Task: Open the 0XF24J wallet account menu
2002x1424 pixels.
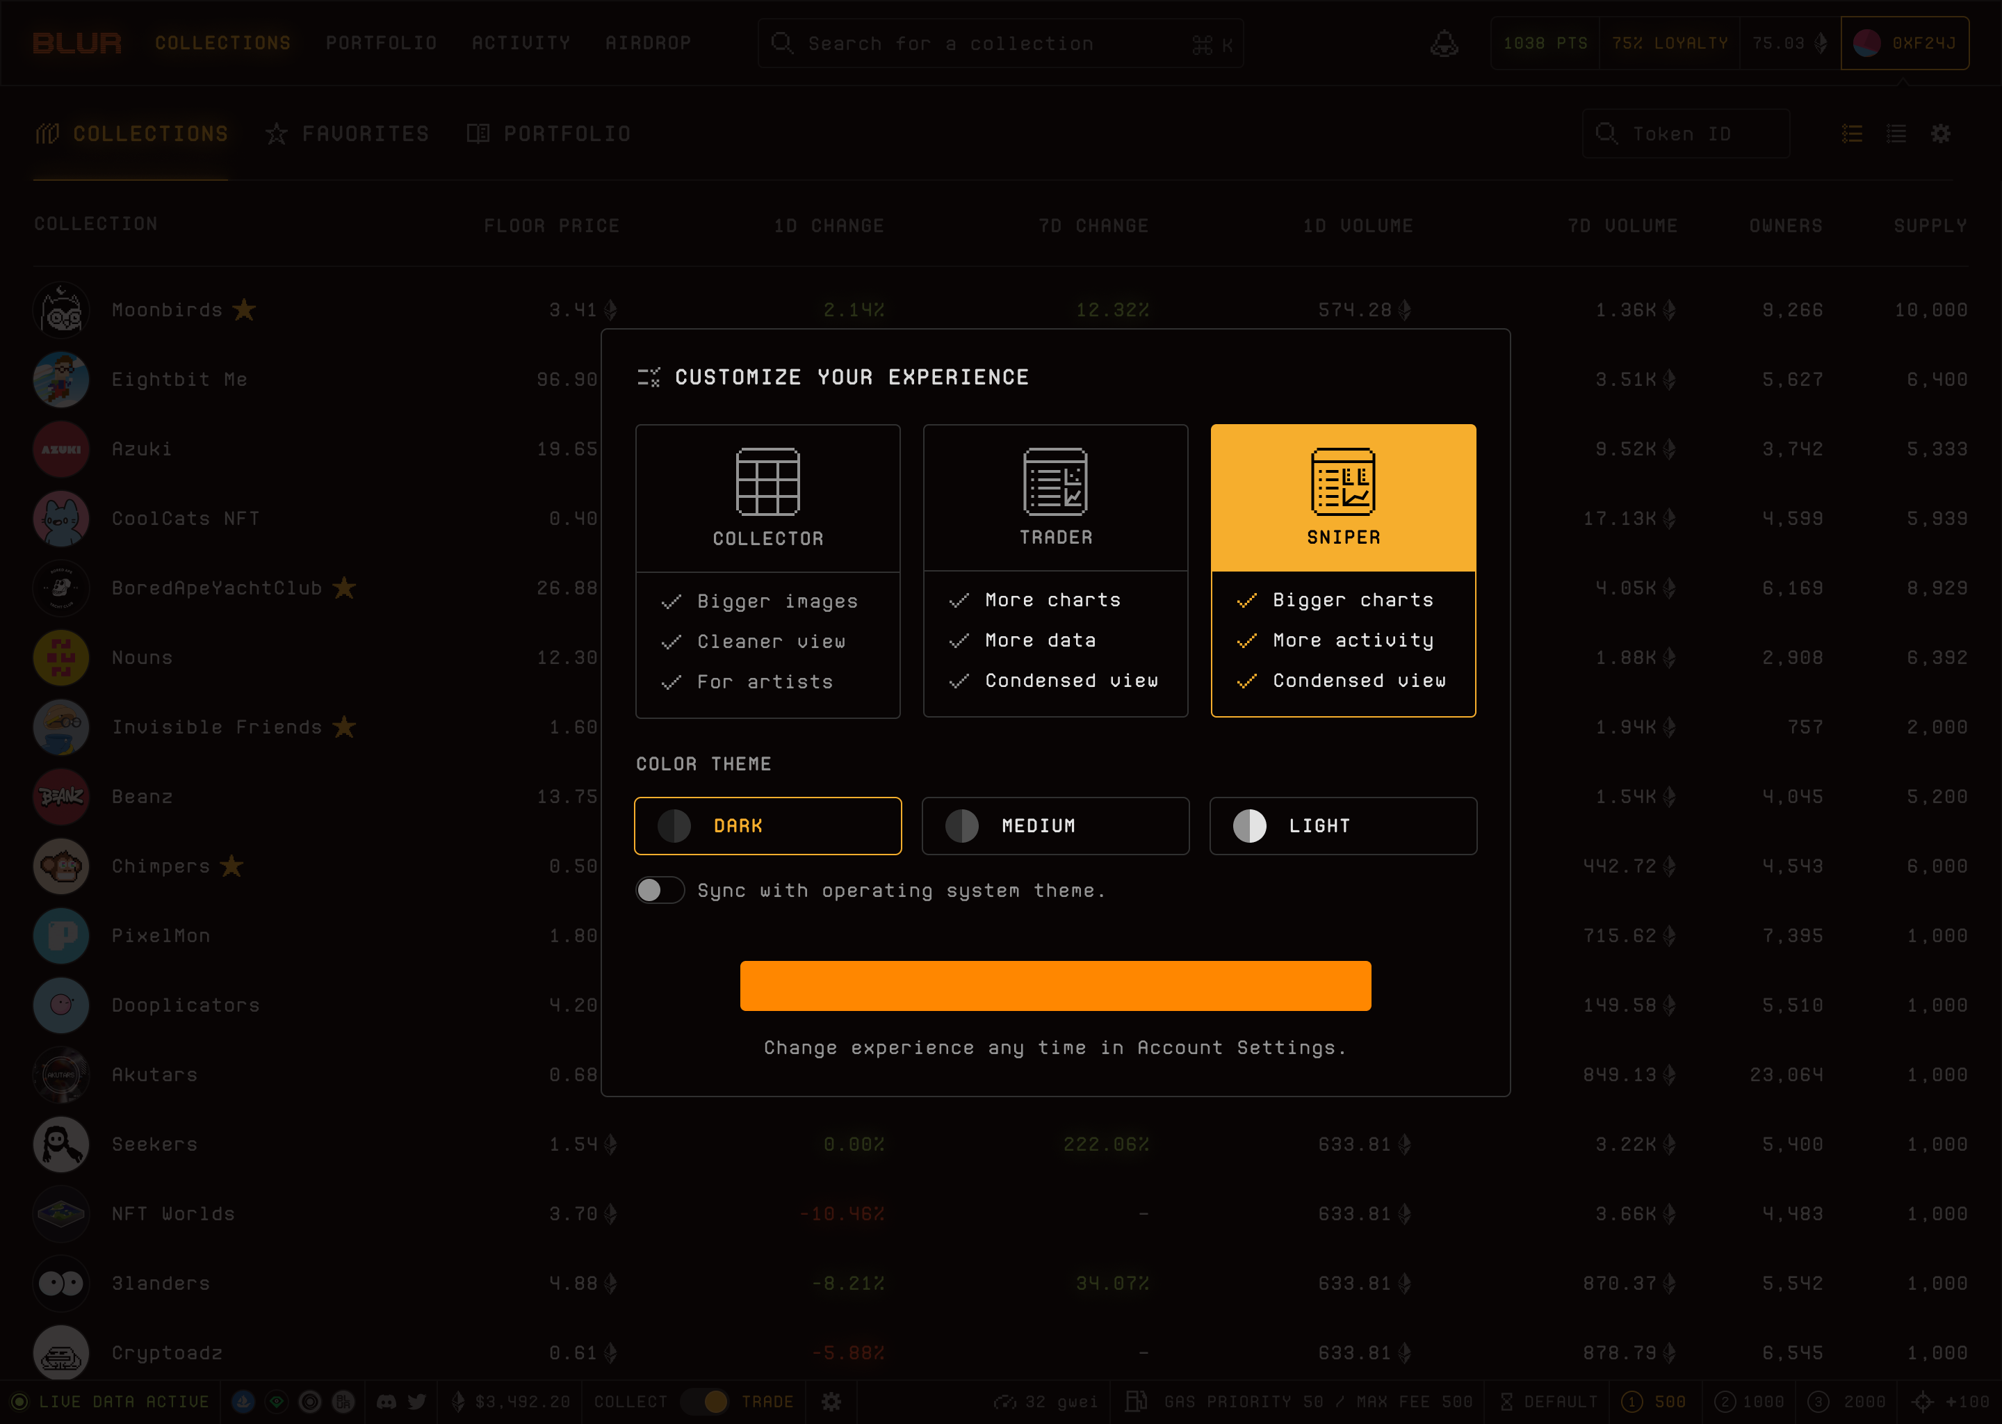Action: 1905,43
